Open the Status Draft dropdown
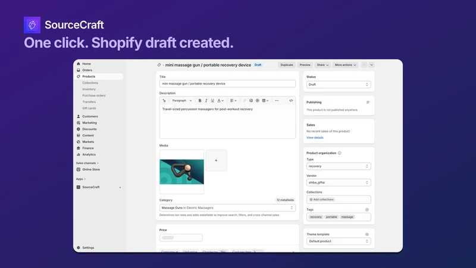Screen dimensions: 476x268 coord(339,85)
